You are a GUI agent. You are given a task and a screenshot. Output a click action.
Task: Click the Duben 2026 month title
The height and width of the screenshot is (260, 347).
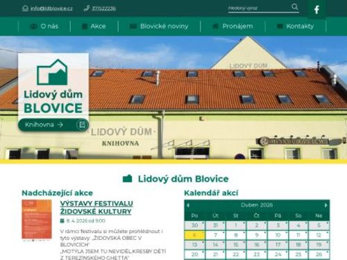tap(257, 205)
